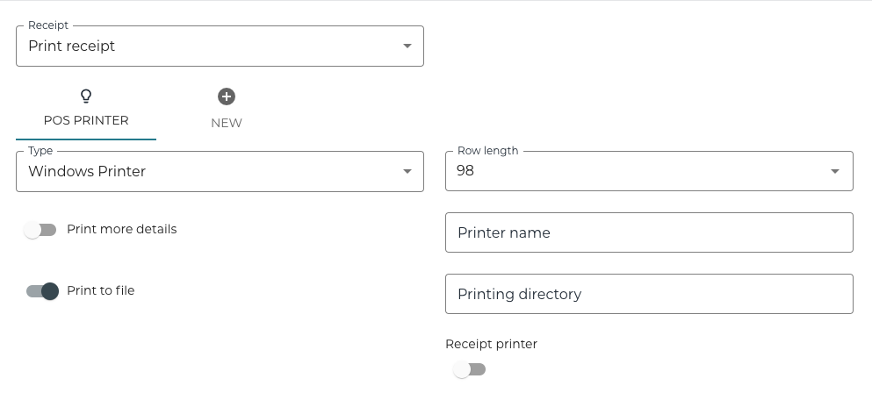Screen dimensions: 872x393
Task: Click the 98 value in Row length
Action: tap(465, 172)
